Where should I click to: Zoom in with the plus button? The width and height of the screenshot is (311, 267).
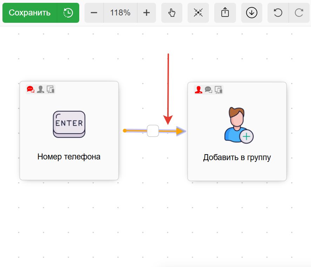(147, 13)
